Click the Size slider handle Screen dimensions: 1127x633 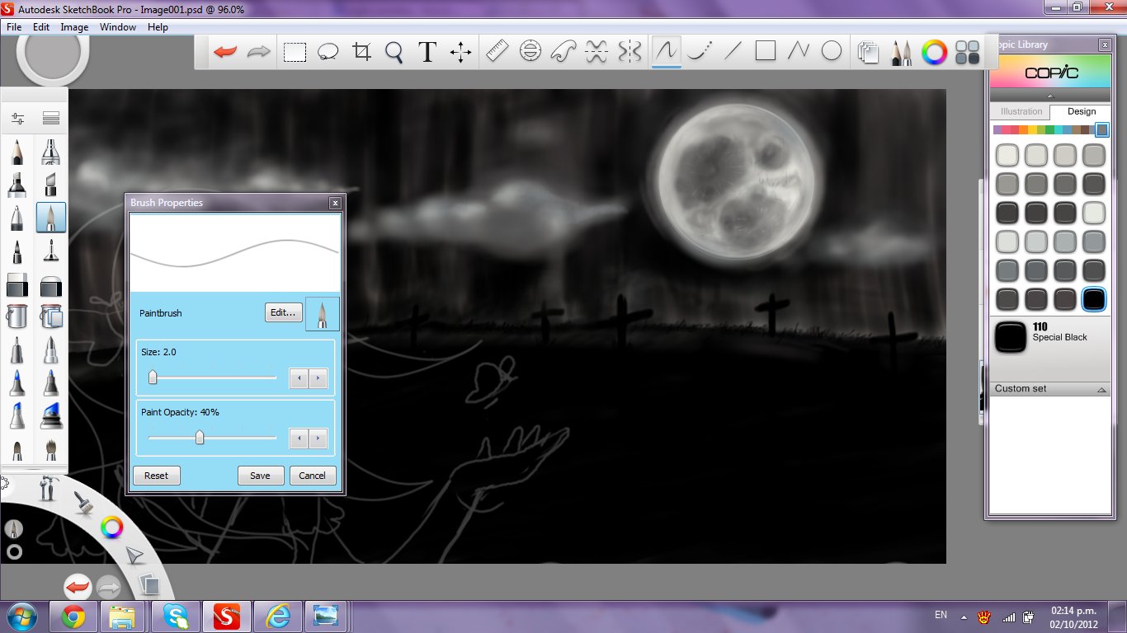click(153, 377)
